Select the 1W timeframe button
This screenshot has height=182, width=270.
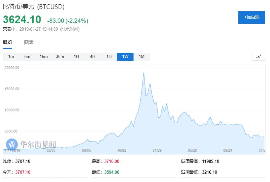pos(125,56)
